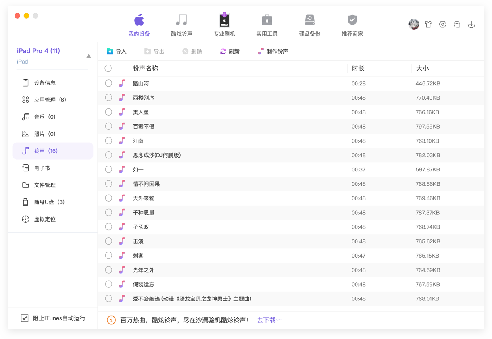
Task: Open the 专业刷机 tab
Action: pos(224,25)
